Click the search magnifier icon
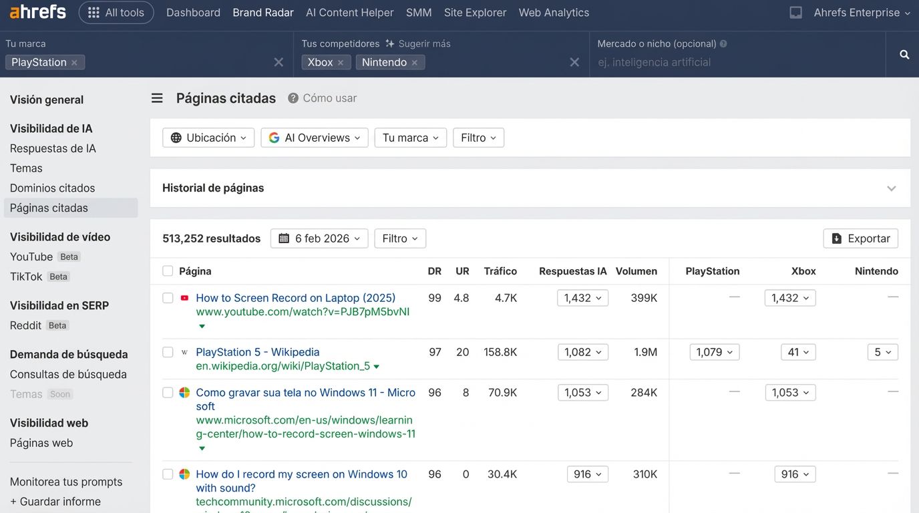Image resolution: width=919 pixels, height=513 pixels. [904, 55]
